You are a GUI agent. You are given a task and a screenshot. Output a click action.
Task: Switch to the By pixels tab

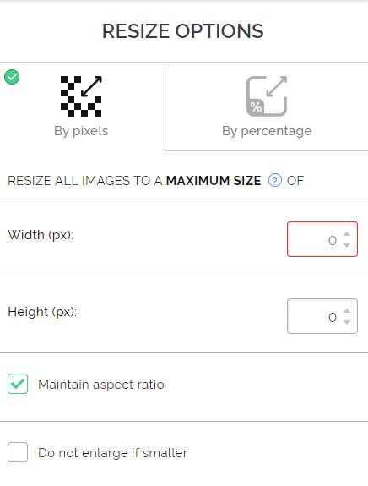(83, 106)
